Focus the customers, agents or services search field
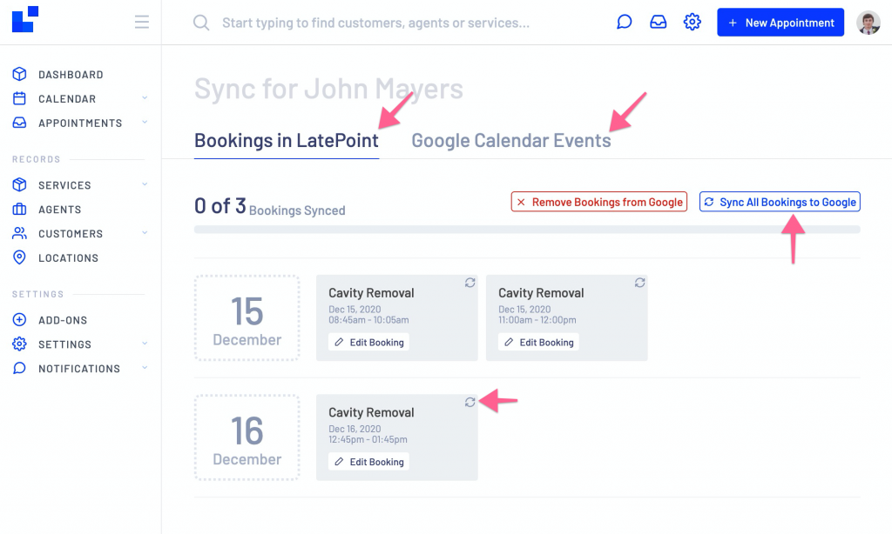The image size is (892, 534). click(375, 23)
